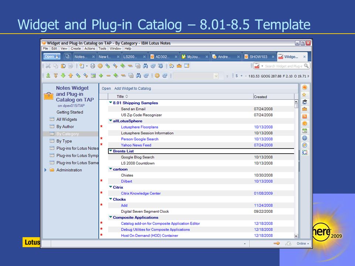The height and width of the screenshot is (266, 355).
Task: Open the calendar icon in the sidebar
Action: tap(304, 131)
